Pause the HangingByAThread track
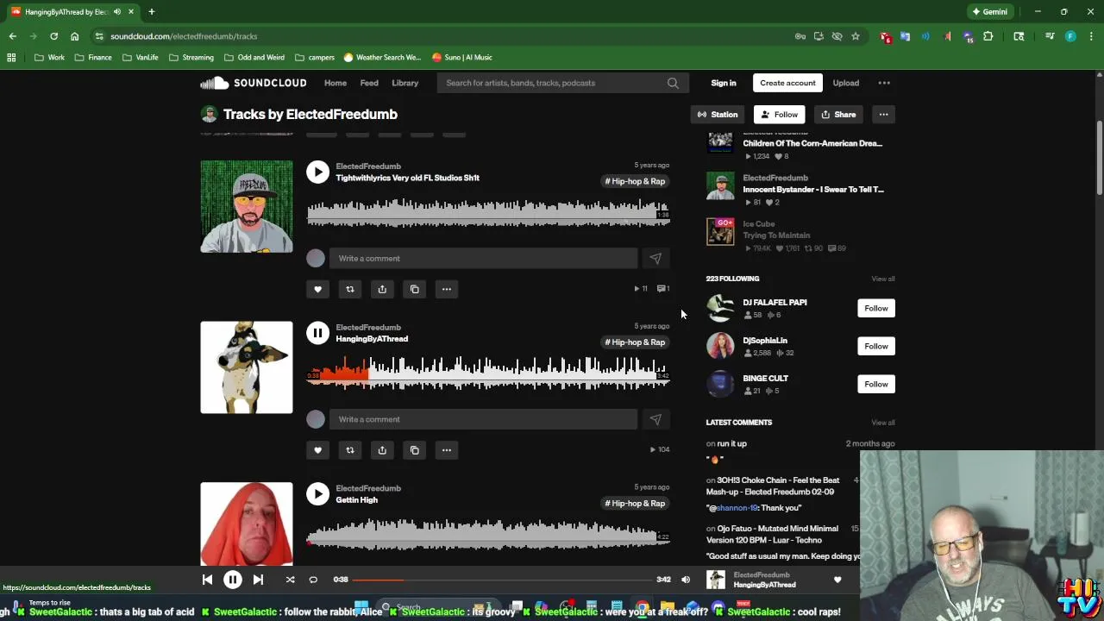Viewport: 1104px width, 621px height. (317, 333)
